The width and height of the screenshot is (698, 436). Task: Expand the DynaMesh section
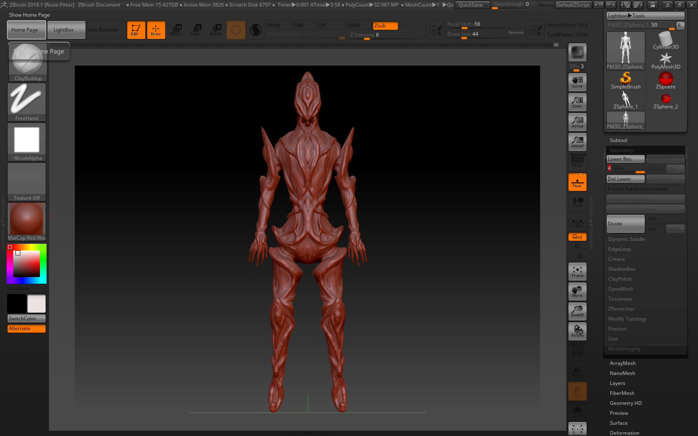click(621, 289)
